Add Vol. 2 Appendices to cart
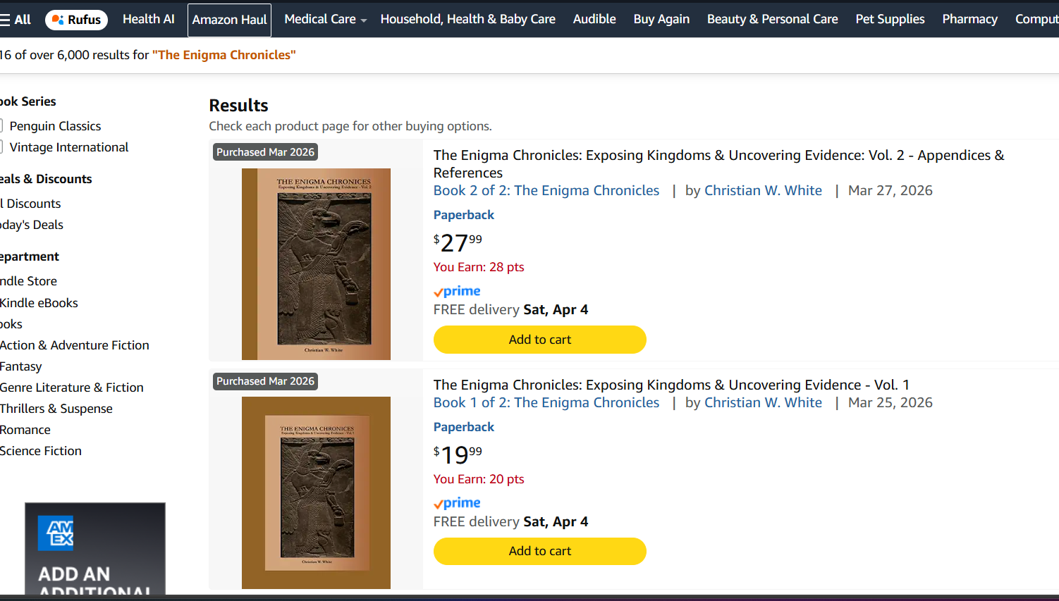 click(x=539, y=340)
